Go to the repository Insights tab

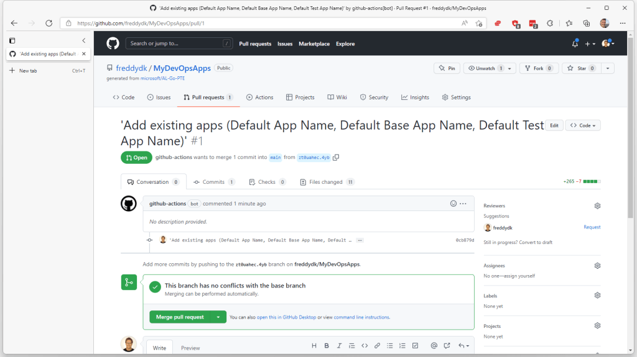(415, 97)
